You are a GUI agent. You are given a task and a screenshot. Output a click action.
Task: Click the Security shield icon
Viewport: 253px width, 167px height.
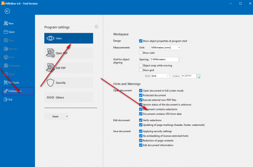tap(50, 82)
